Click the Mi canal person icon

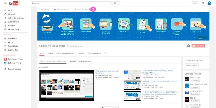[5, 14]
